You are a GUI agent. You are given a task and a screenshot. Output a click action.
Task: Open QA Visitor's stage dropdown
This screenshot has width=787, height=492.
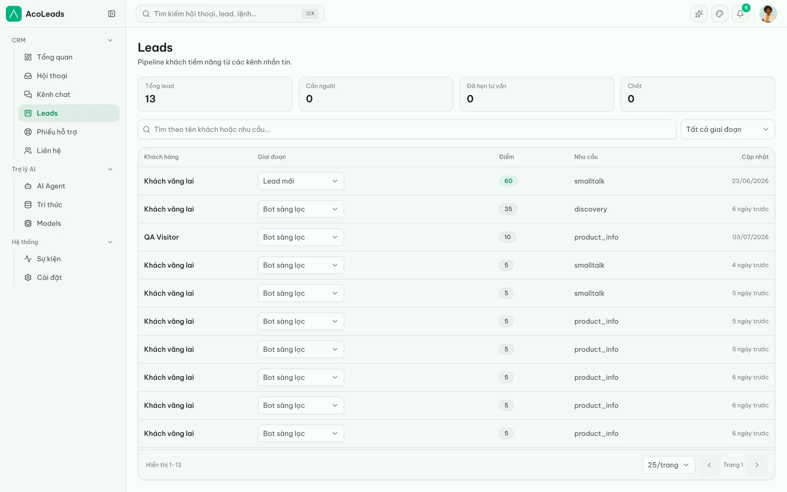click(x=301, y=237)
